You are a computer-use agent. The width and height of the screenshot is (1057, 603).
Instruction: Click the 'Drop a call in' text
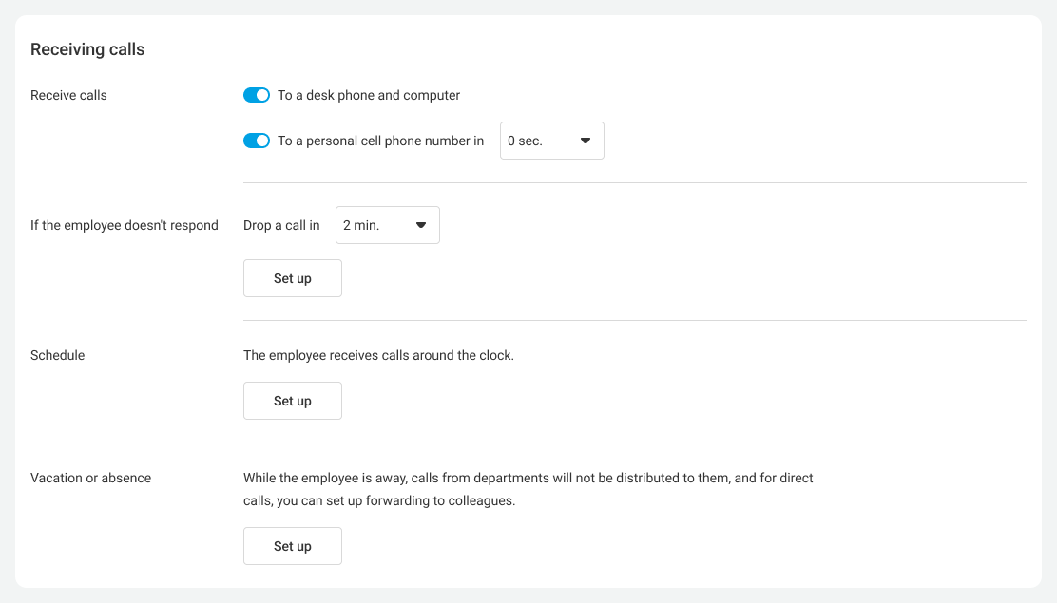coord(281,225)
